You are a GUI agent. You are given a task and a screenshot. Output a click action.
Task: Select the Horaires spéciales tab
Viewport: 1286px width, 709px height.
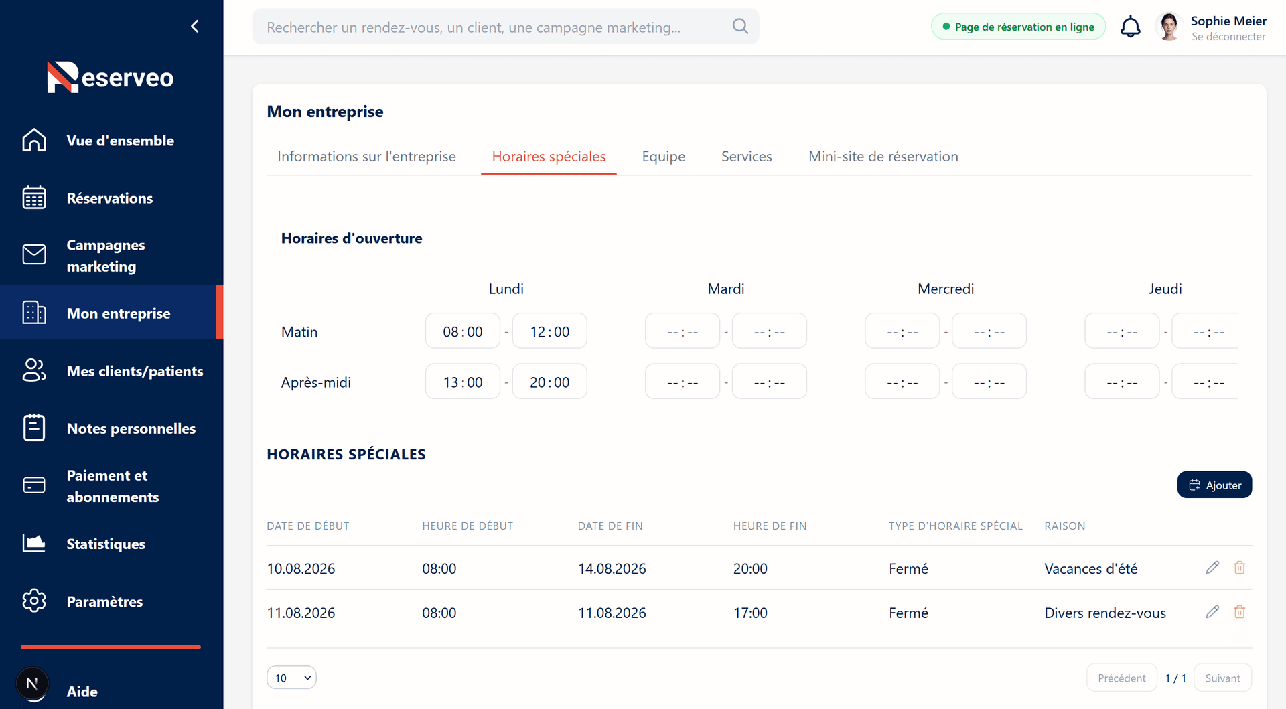[x=549, y=157]
